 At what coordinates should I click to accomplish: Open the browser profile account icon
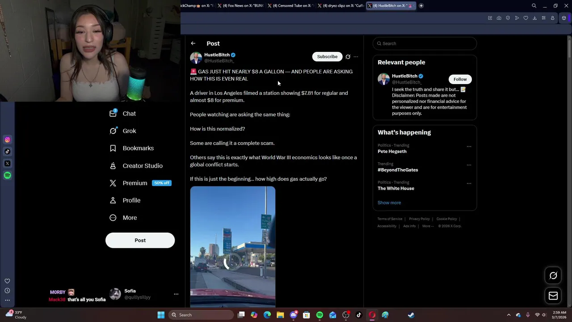[552, 18]
